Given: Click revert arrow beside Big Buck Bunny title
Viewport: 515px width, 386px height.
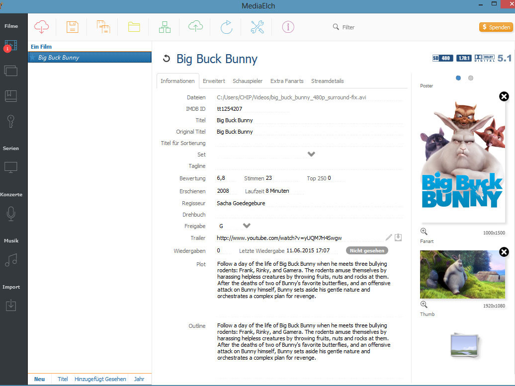Looking at the screenshot, I should click(x=167, y=59).
